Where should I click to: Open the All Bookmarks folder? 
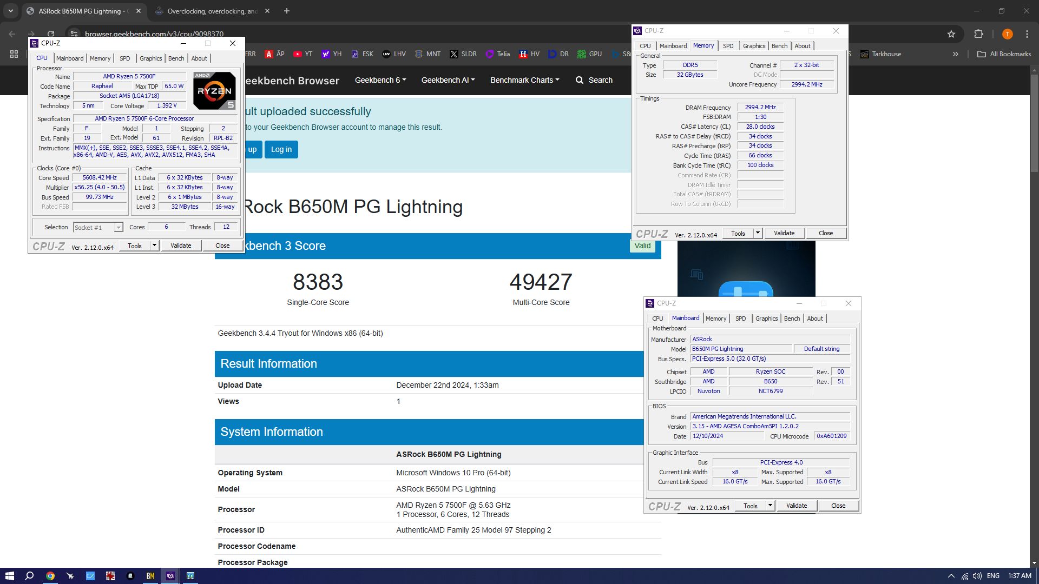[x=1004, y=54]
